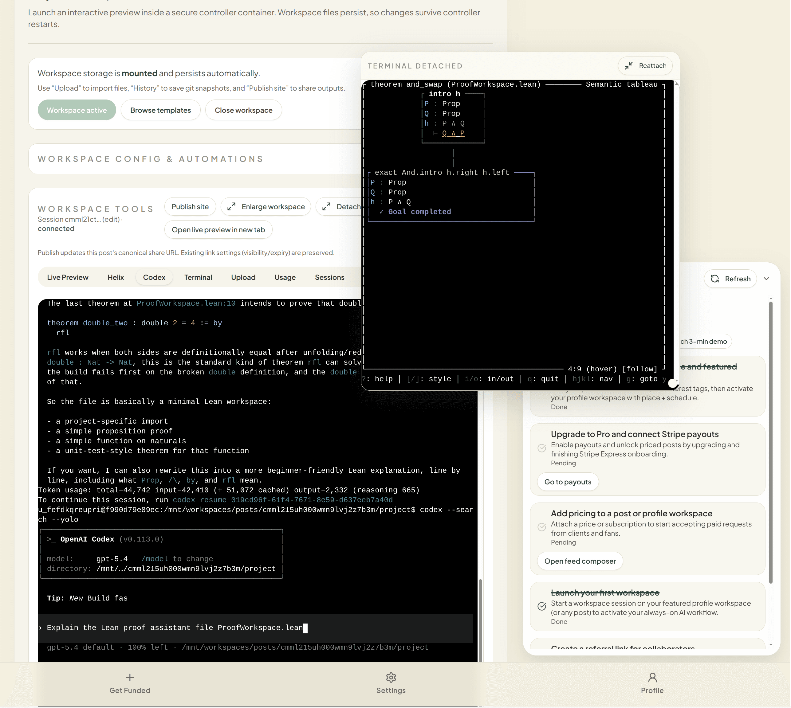This screenshot has width=791, height=708.
Task: Switch to the Terminal tab
Action: click(x=198, y=277)
